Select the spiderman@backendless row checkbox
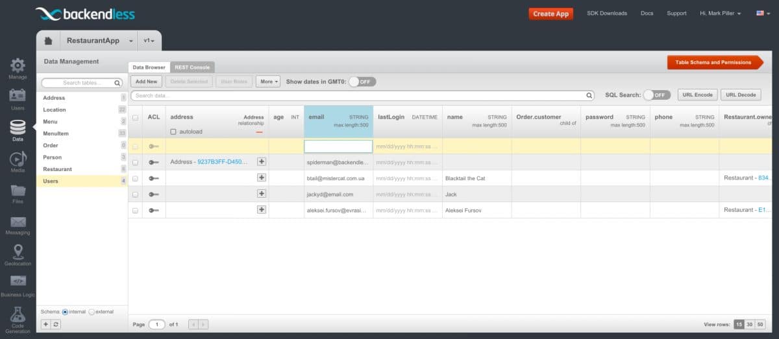This screenshot has height=339, width=779. [135, 162]
